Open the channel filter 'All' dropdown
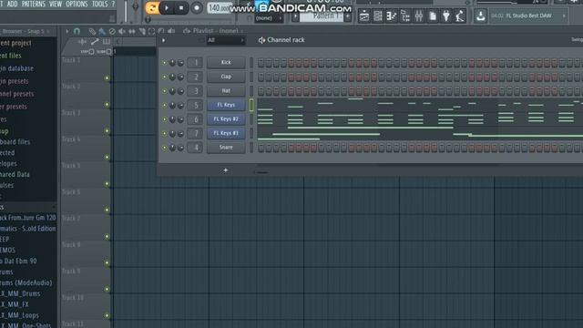The width and height of the screenshot is (583, 328). (225, 40)
